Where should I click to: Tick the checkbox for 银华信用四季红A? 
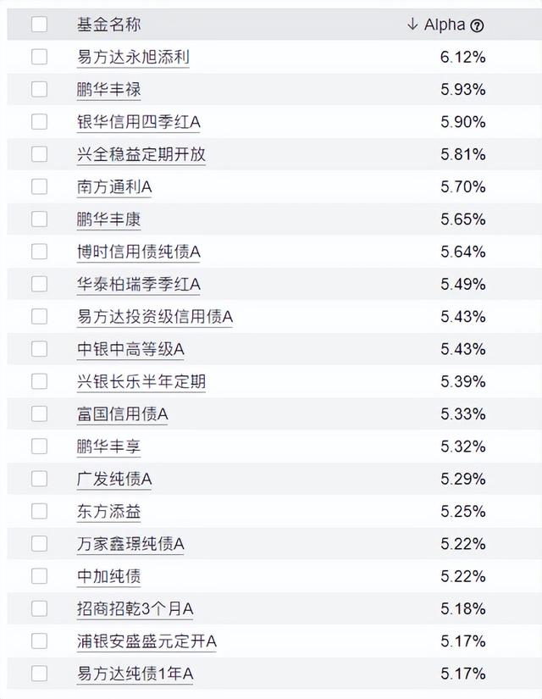[40, 122]
